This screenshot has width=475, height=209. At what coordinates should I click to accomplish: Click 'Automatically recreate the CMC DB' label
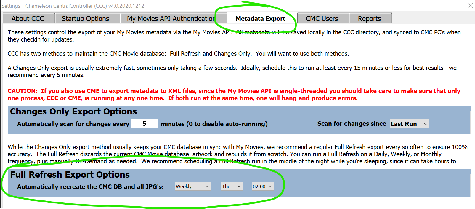pos(90,187)
